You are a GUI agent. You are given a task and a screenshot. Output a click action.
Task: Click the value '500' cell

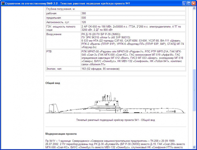pyautogui.click(x=133, y=18)
